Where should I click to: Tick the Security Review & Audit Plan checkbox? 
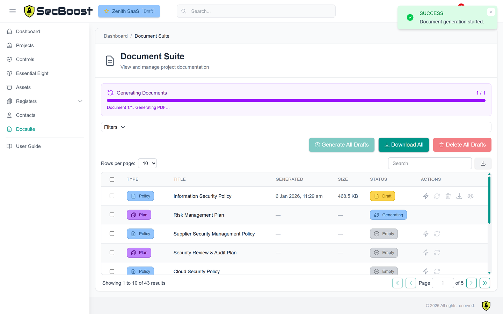pyautogui.click(x=112, y=253)
